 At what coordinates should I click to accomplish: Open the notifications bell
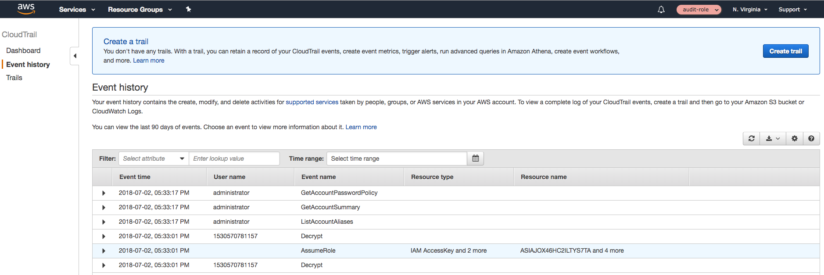pyautogui.click(x=661, y=9)
